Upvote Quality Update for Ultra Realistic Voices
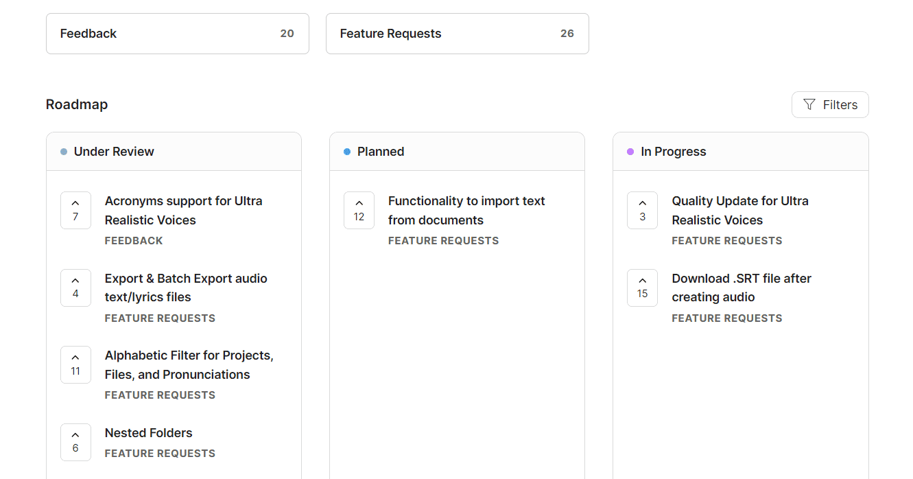 642,210
